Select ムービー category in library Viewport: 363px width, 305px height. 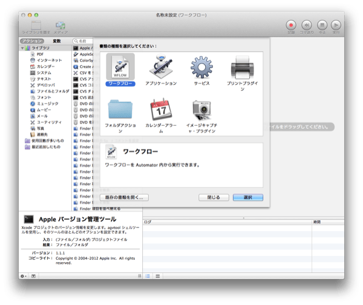coord(44,110)
